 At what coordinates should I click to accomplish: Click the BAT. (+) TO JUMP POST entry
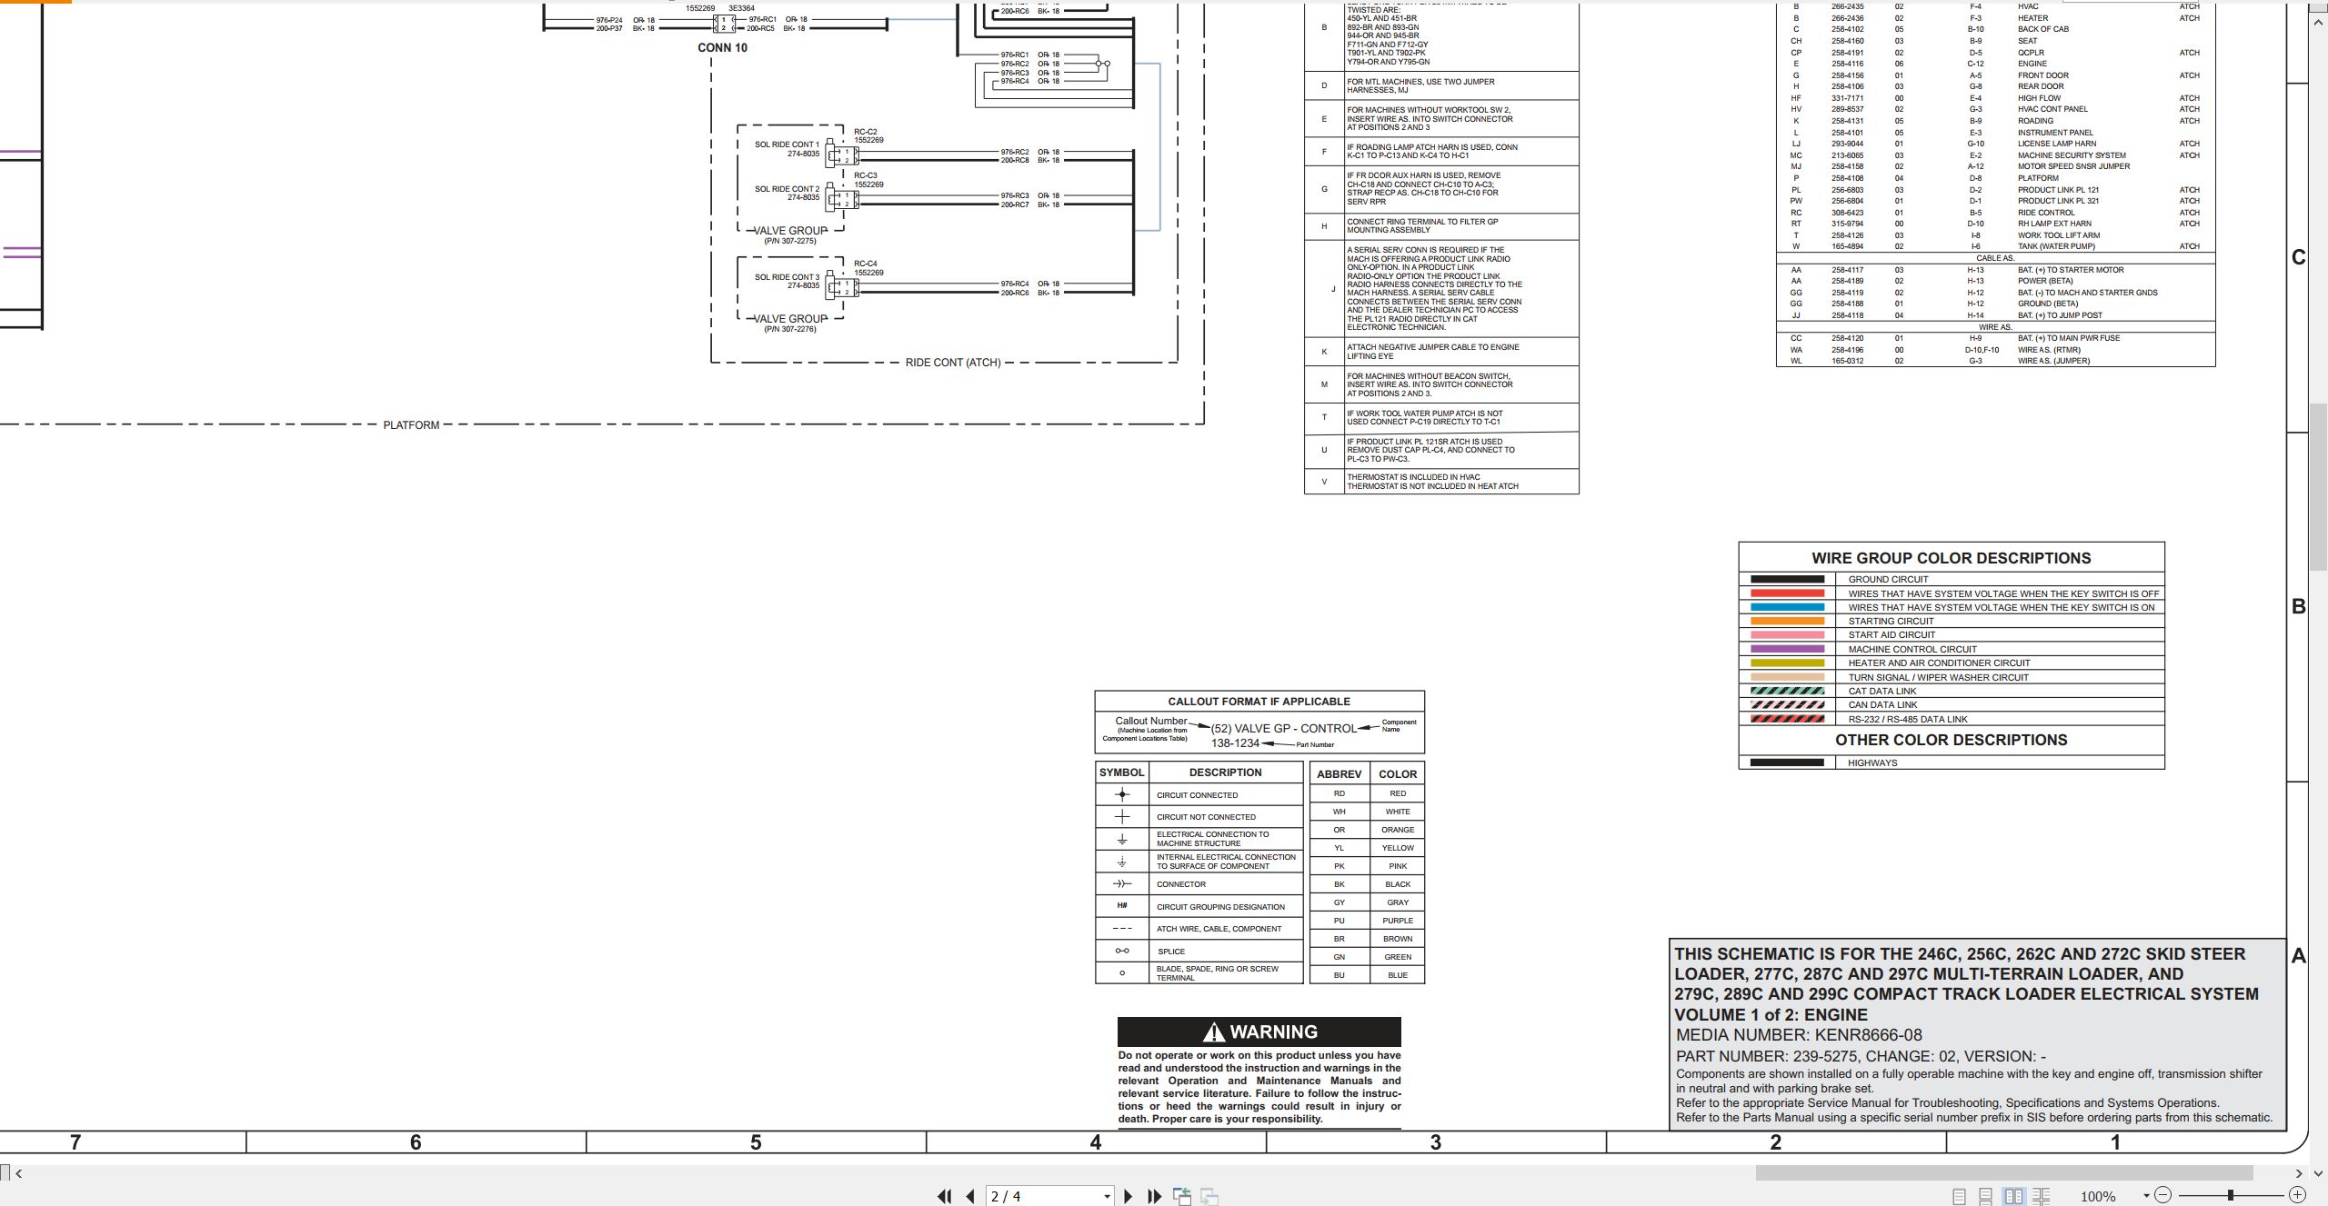point(2060,315)
